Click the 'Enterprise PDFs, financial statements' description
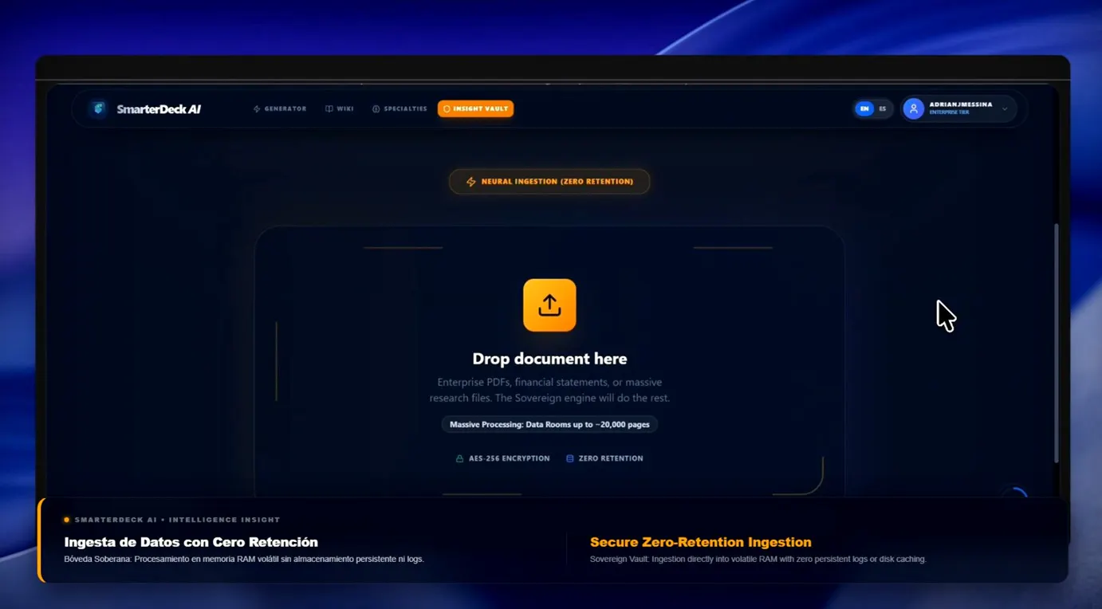 click(549, 390)
